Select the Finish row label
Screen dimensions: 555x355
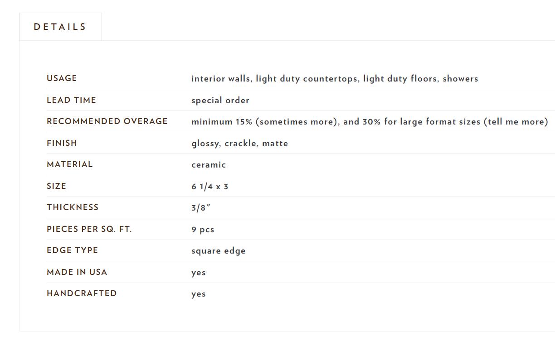click(62, 143)
